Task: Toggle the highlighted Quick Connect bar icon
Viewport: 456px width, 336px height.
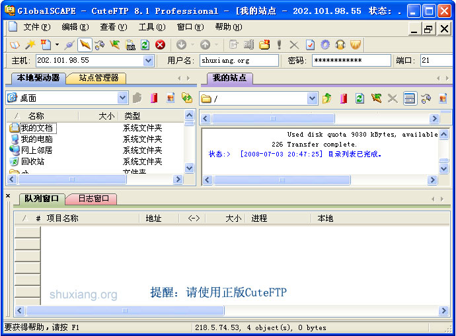Action: pyautogui.click(x=85, y=45)
